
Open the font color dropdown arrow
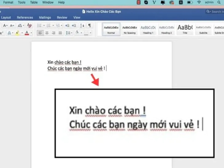(x=31, y=33)
